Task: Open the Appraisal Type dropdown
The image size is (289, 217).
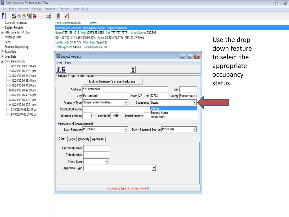Action: tap(154, 168)
